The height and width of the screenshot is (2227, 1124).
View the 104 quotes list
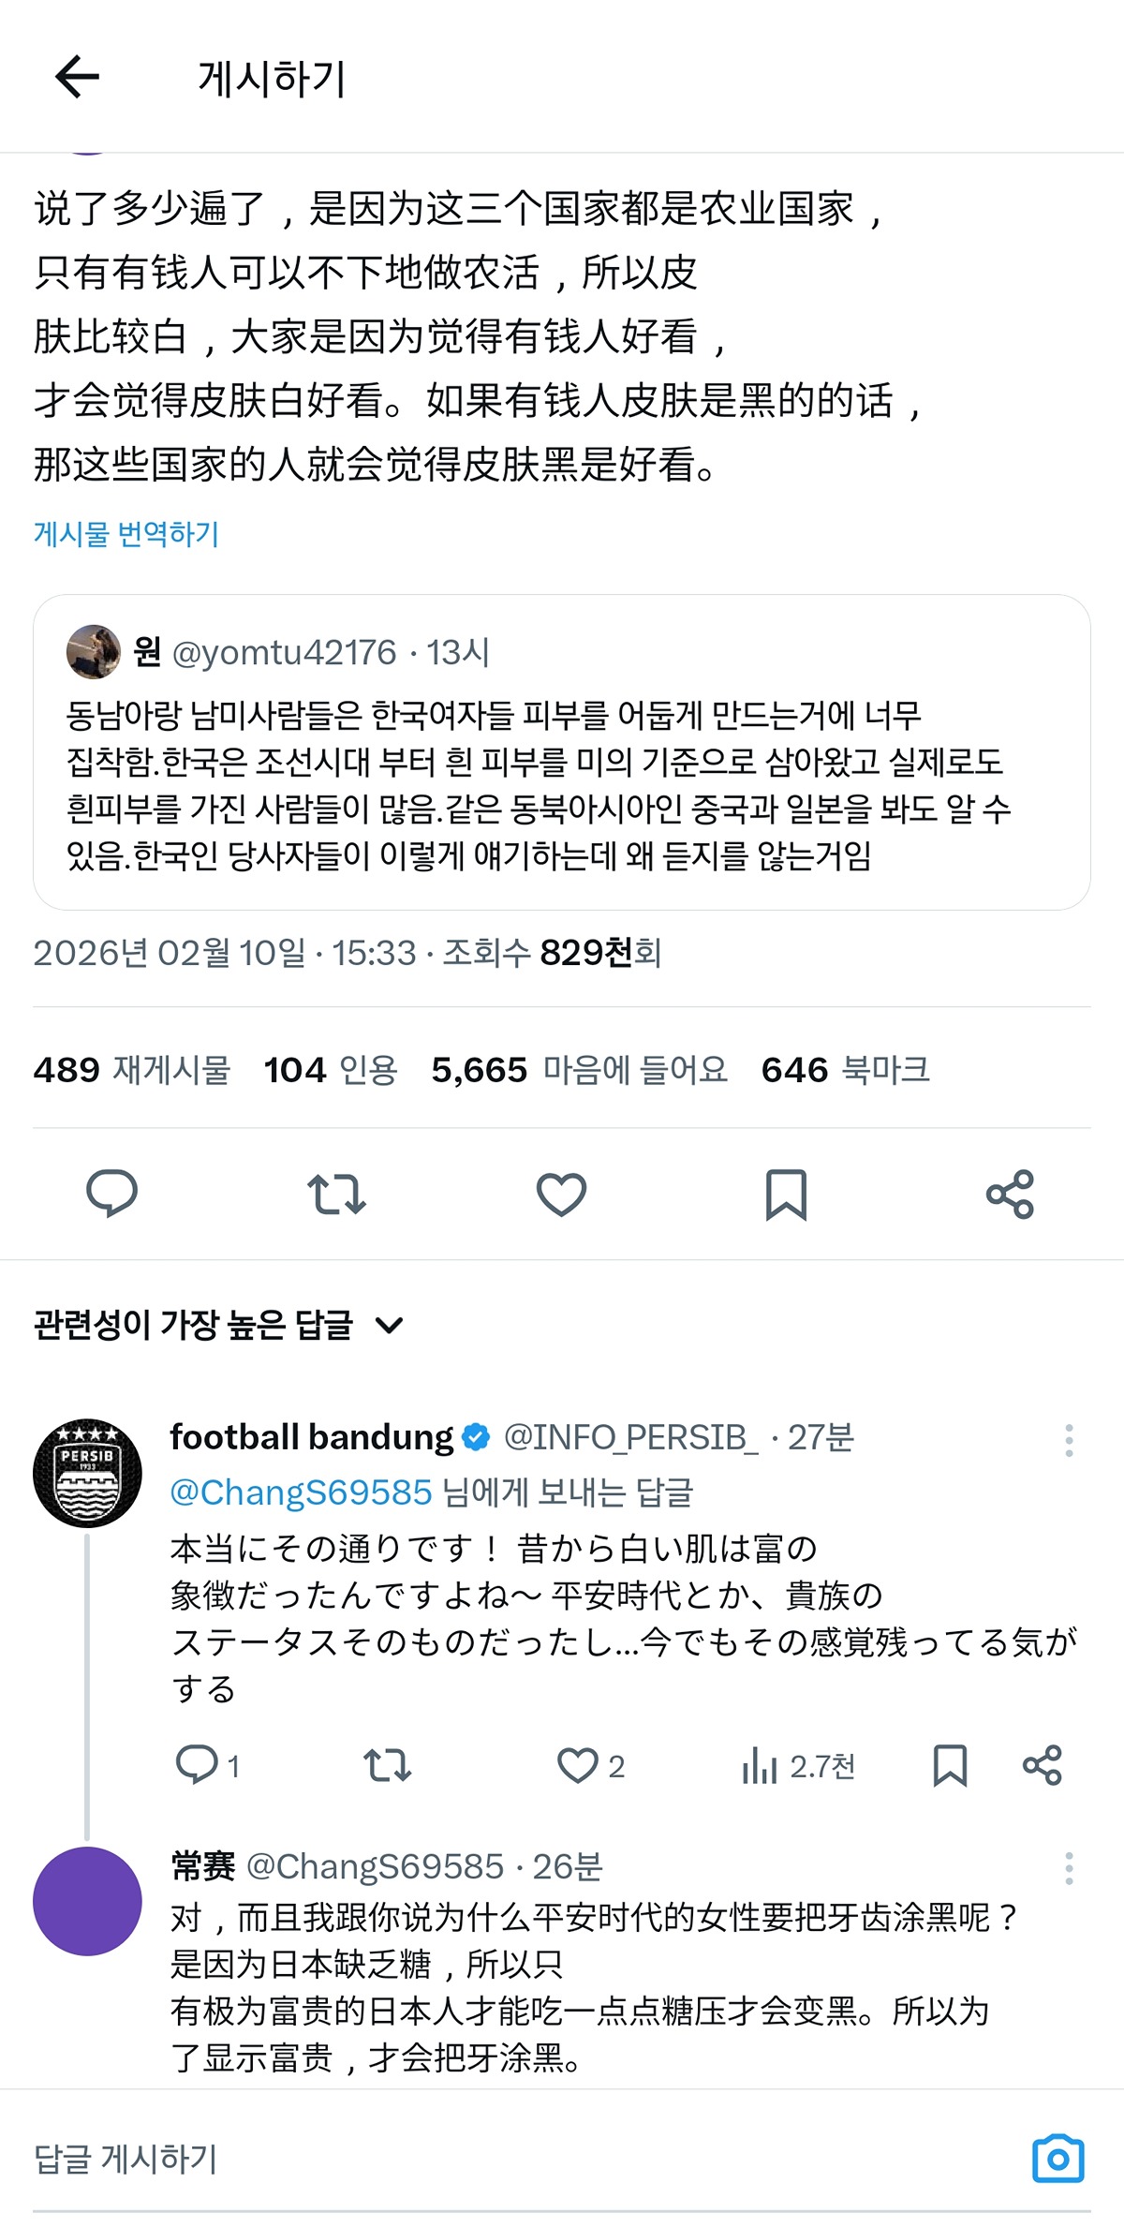(x=331, y=1069)
